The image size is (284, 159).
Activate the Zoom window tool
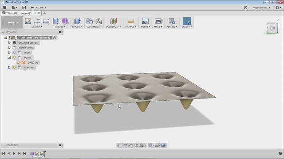[x=136, y=145]
